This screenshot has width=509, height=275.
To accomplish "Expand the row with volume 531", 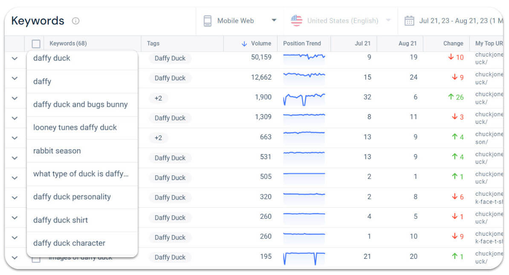I will [14, 158].
